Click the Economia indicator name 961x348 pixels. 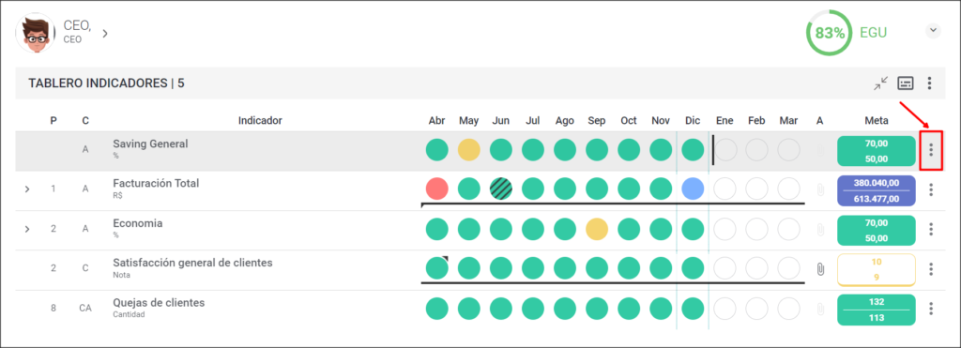[x=137, y=223]
